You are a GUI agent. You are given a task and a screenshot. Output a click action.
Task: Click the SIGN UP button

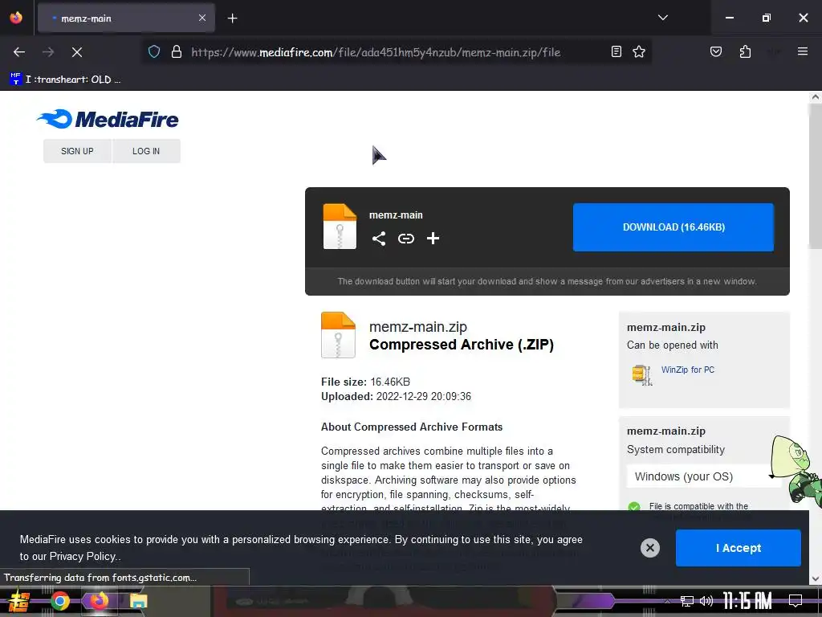click(x=77, y=151)
